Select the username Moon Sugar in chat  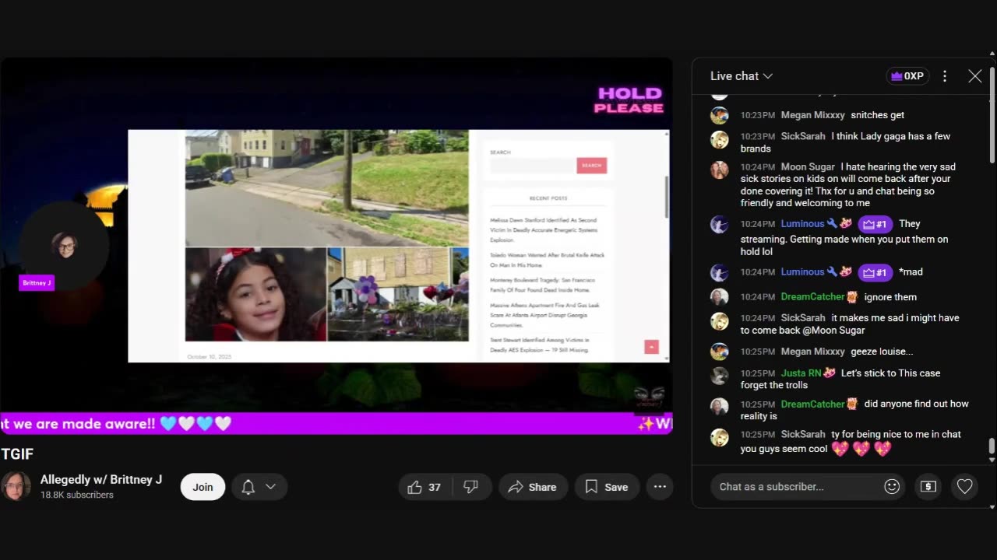point(808,166)
